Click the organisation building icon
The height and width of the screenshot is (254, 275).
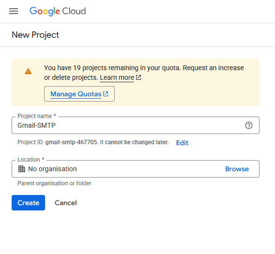point(22,169)
